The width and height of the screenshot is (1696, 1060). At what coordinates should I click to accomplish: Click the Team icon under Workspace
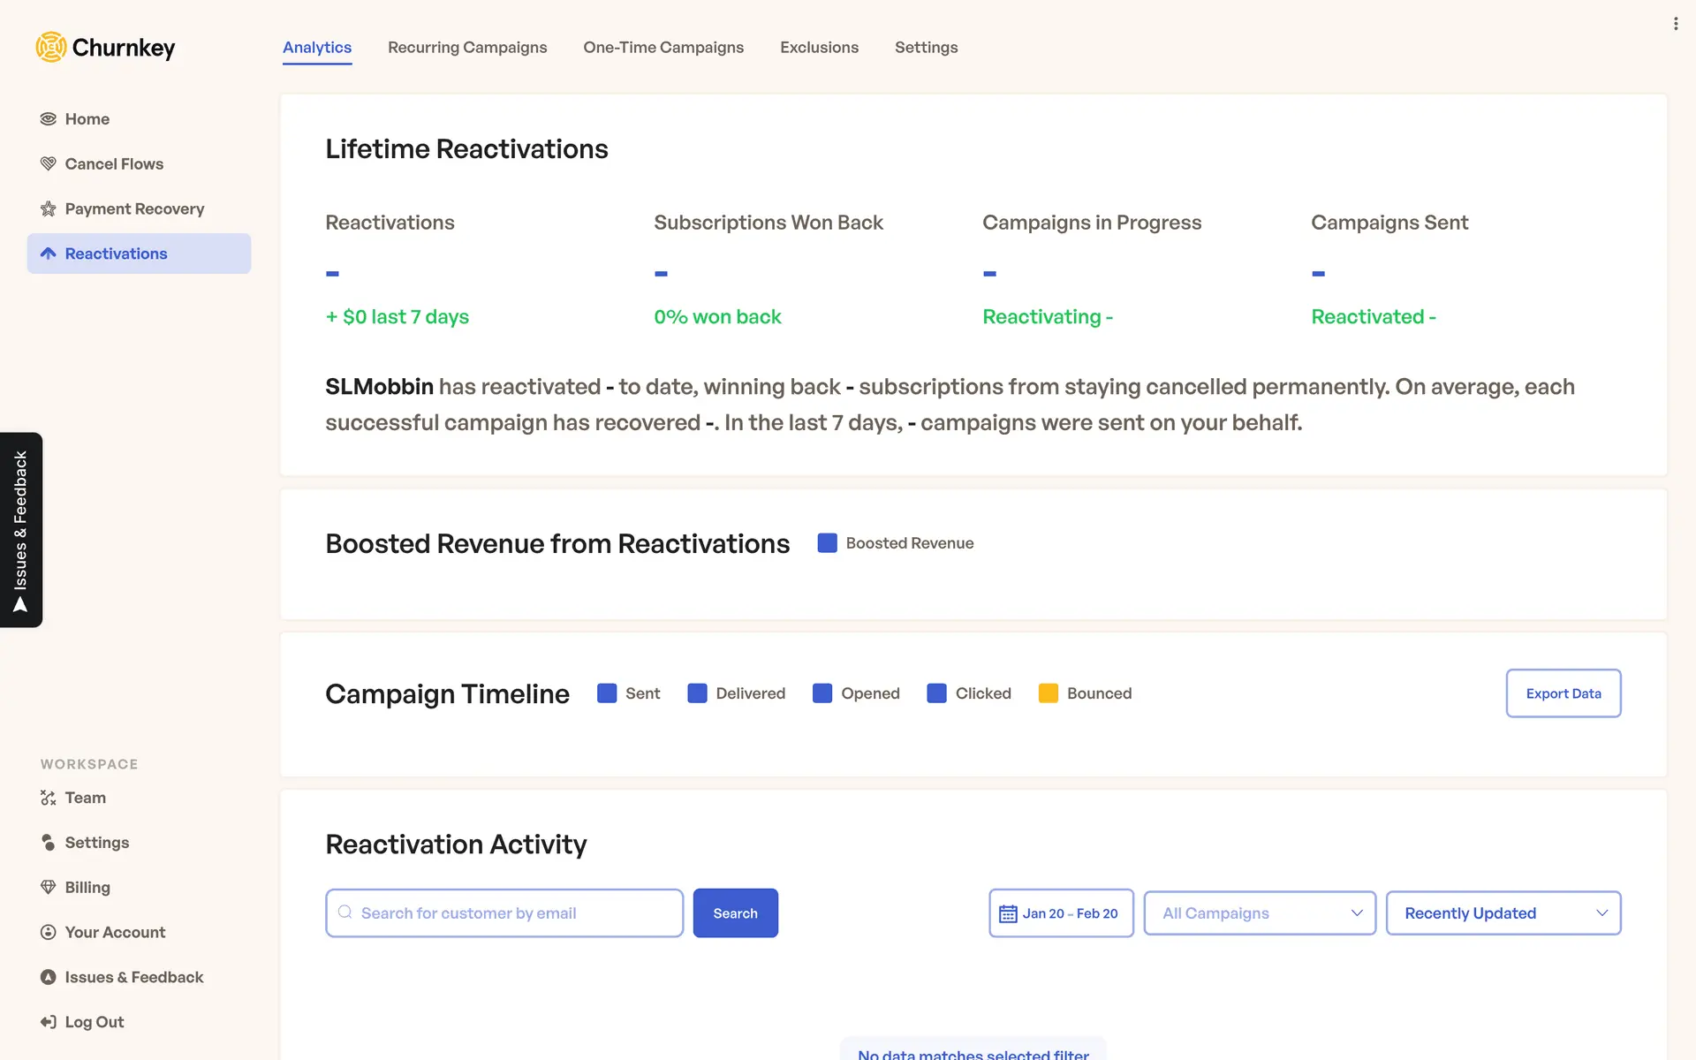pyautogui.click(x=48, y=798)
